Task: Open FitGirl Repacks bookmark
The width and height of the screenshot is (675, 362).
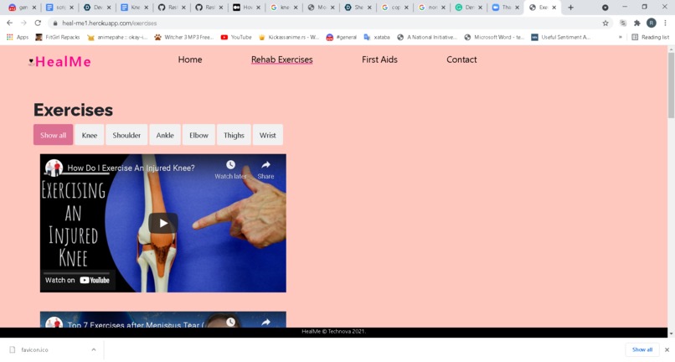Action: click(58, 38)
